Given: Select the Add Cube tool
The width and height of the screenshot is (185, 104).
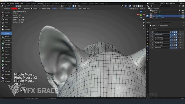Looking at the screenshot, I should coord(6,40).
